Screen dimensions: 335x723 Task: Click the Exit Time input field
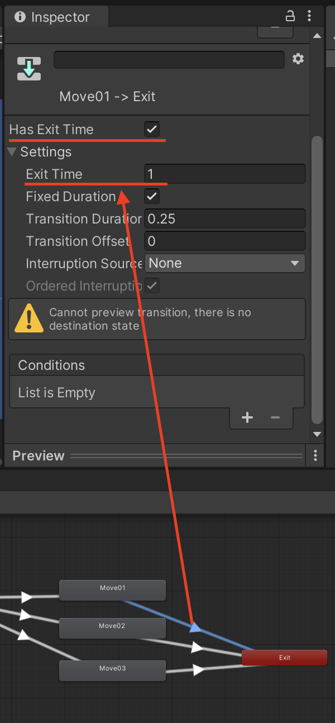224,174
